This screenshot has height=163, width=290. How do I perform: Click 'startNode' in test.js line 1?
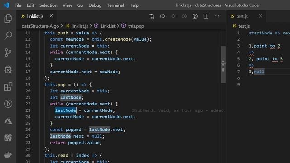click(260, 33)
